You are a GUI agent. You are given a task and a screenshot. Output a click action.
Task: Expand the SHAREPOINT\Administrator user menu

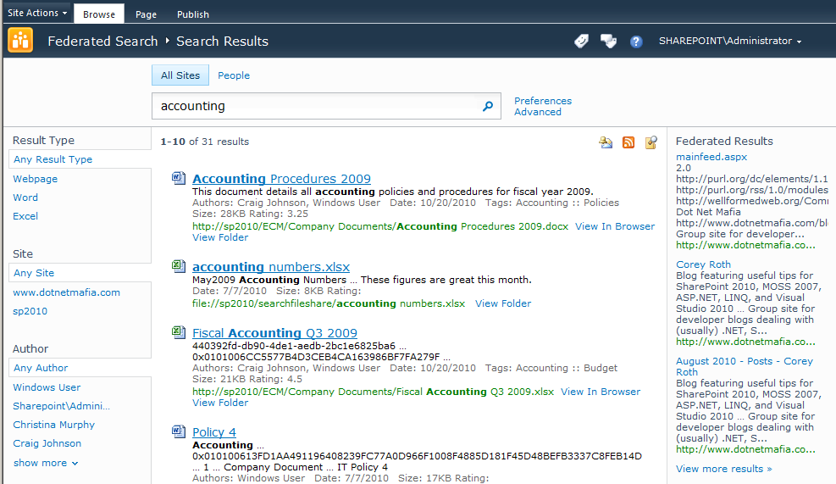[x=730, y=41]
